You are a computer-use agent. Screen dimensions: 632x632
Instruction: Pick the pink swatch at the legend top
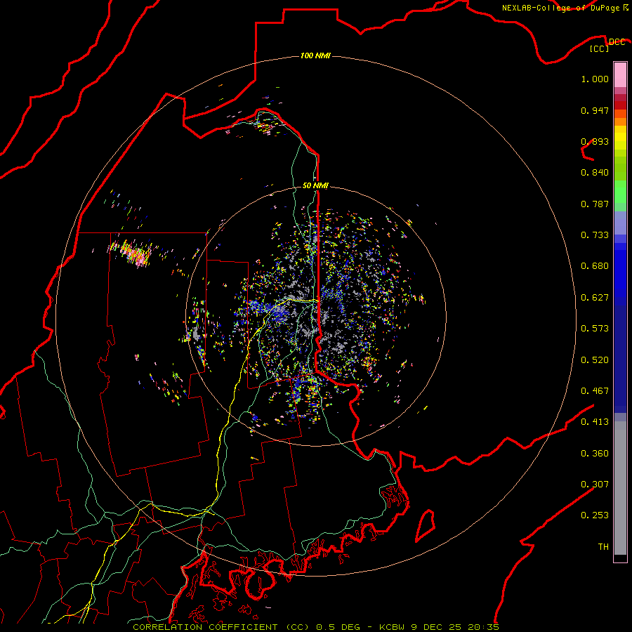click(620, 75)
